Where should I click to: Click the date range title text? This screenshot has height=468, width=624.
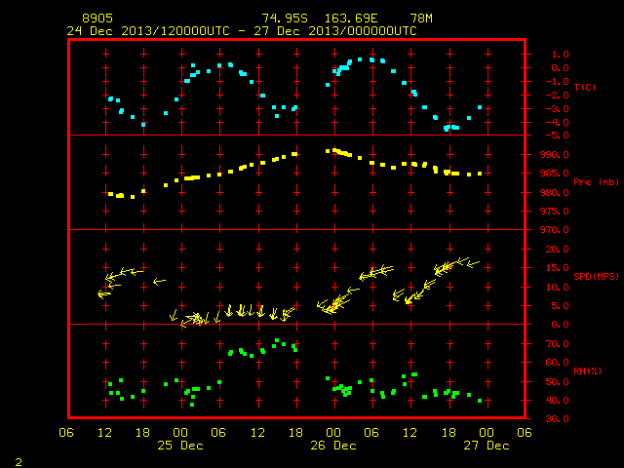tap(242, 31)
